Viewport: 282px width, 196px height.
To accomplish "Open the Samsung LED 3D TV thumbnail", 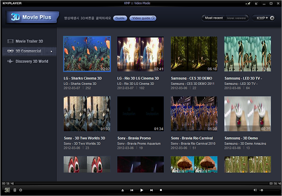I will tap(248, 54).
